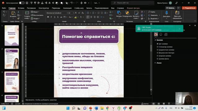Click the Save icon in title bar
The image size is (198, 111).
pyautogui.click(x=27, y=3)
